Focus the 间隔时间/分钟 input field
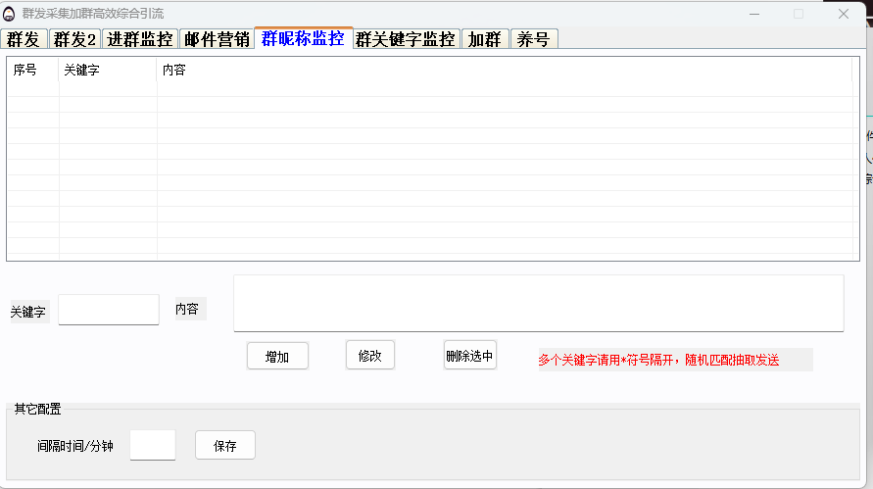The height and width of the screenshot is (489, 873). click(x=153, y=445)
